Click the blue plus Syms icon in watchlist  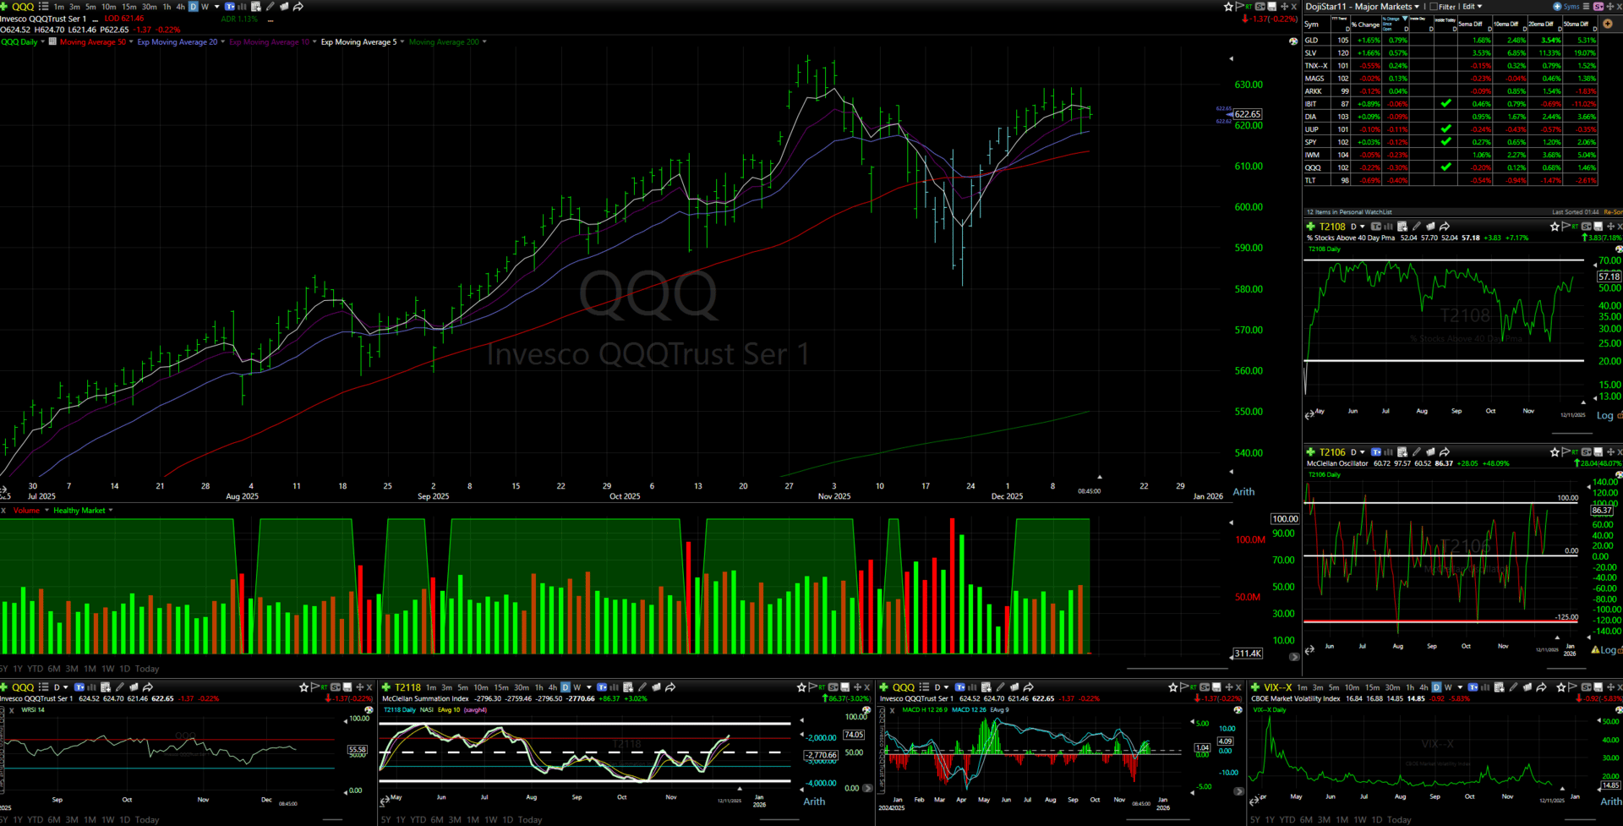pyautogui.click(x=1557, y=7)
